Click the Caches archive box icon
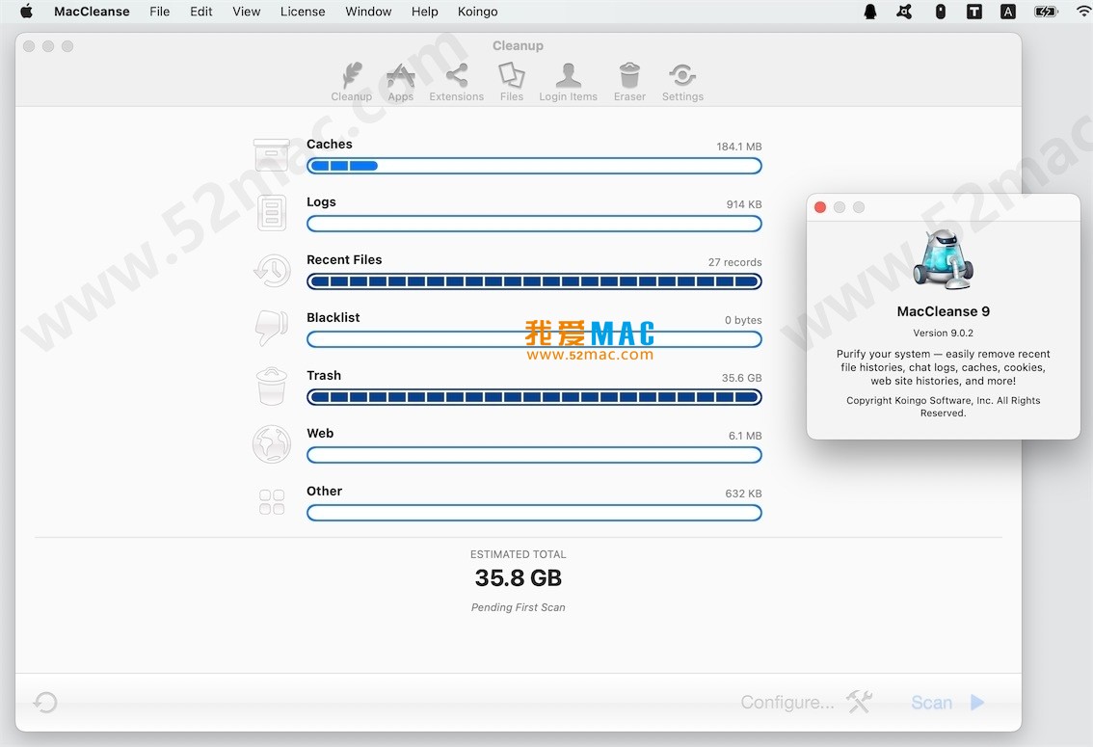1093x747 pixels. [271, 154]
